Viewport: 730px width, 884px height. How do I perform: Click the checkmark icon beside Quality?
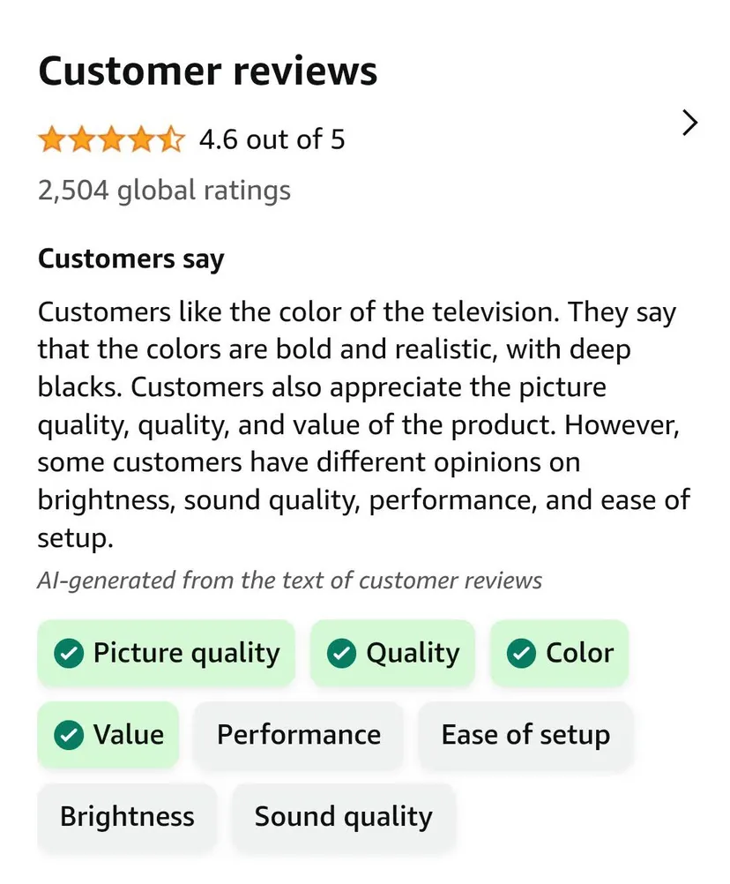click(341, 654)
